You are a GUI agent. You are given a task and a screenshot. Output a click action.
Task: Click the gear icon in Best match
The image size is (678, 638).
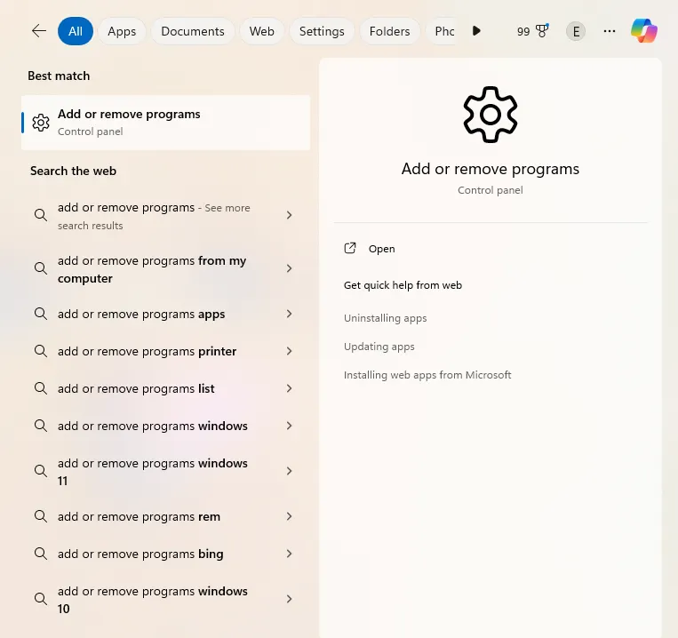[x=41, y=123]
